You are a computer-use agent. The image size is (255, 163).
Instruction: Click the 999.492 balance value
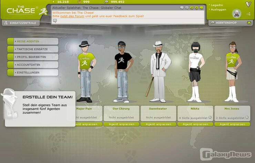pyautogui.click(x=118, y=2)
